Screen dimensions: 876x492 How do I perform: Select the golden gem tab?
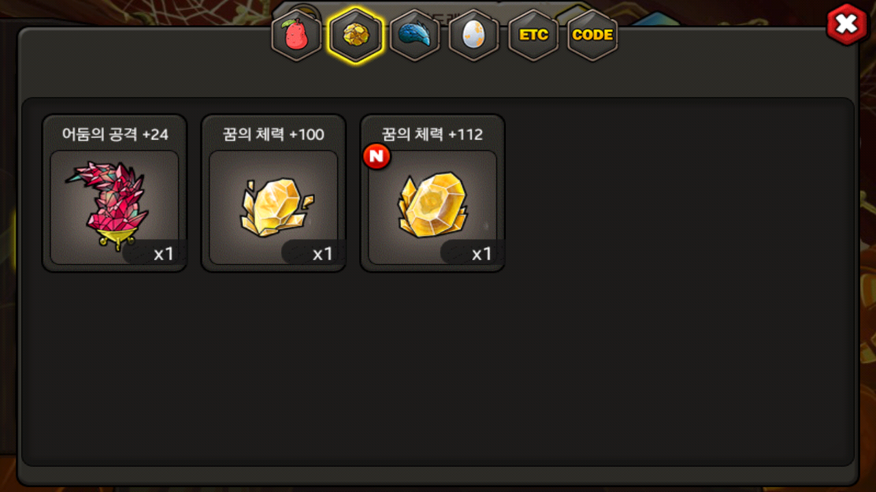tap(355, 35)
